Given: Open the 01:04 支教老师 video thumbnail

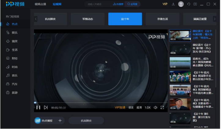Looking at the screenshot, I should [180, 104].
